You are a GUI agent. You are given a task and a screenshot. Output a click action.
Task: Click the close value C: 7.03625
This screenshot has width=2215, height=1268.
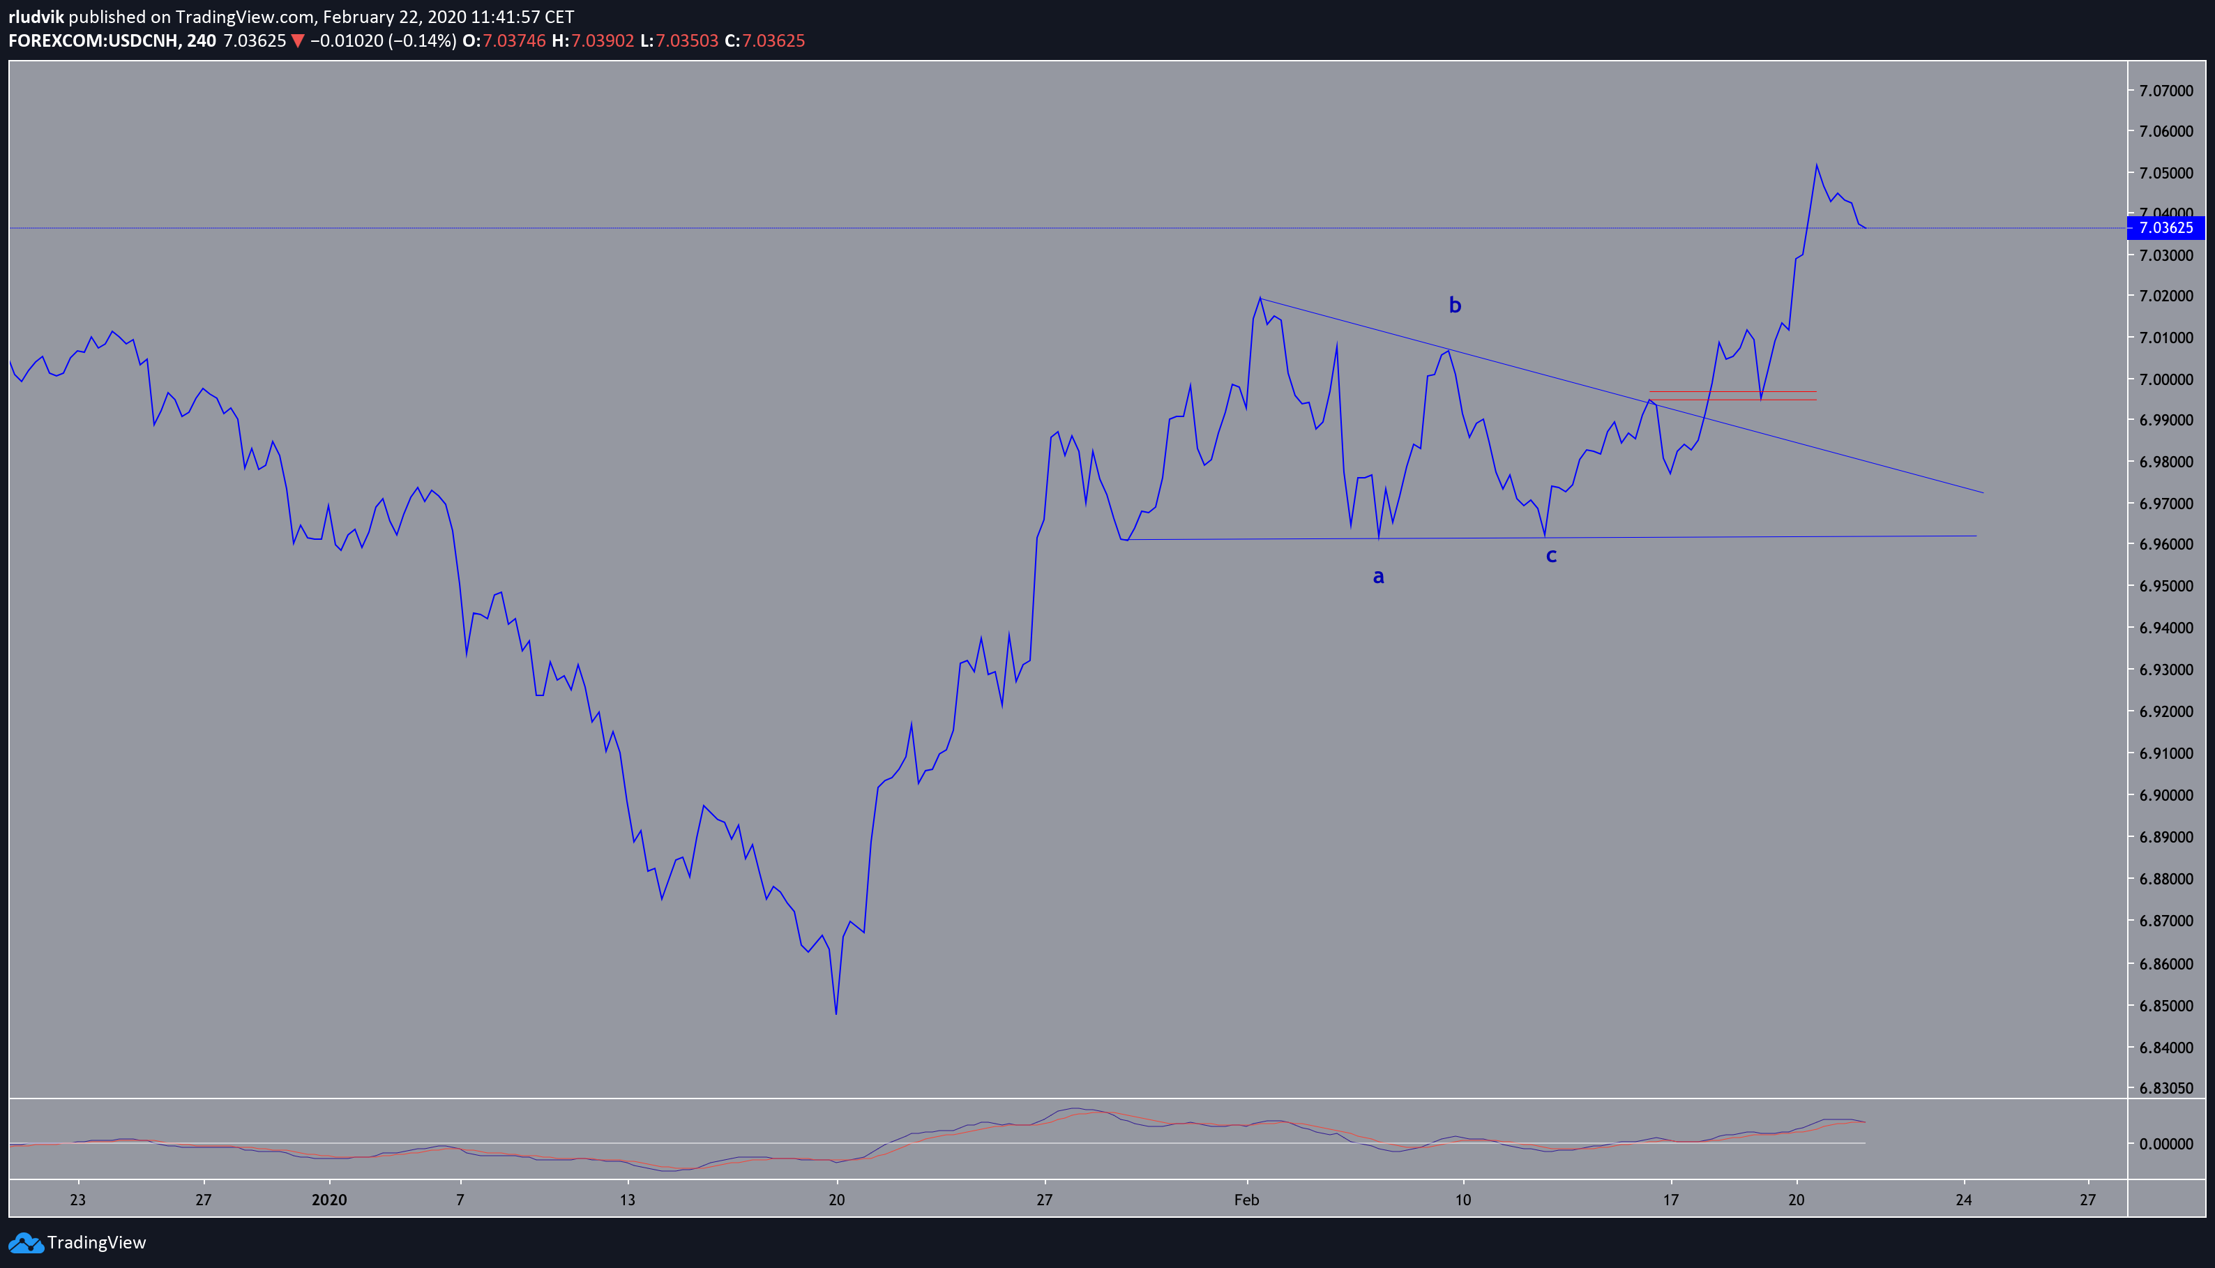[764, 41]
